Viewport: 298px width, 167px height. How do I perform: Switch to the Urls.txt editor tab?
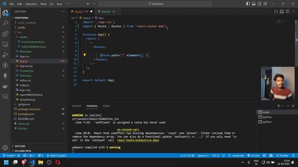click(106, 12)
